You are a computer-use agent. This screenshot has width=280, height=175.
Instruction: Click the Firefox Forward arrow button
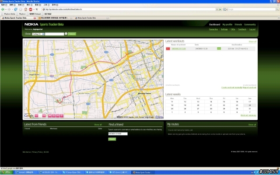[9, 9]
